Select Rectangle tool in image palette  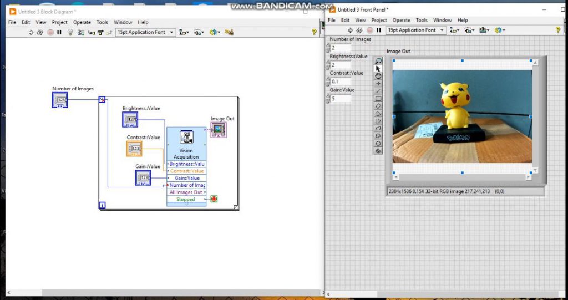(x=378, y=99)
